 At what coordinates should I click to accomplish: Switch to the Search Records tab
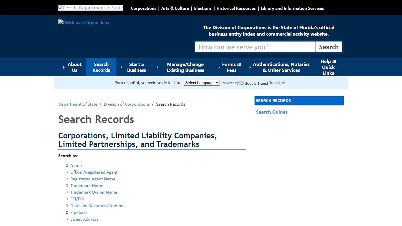[x=101, y=67]
